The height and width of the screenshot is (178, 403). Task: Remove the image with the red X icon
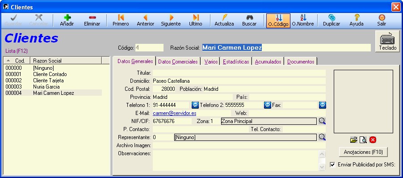[x=373, y=140]
